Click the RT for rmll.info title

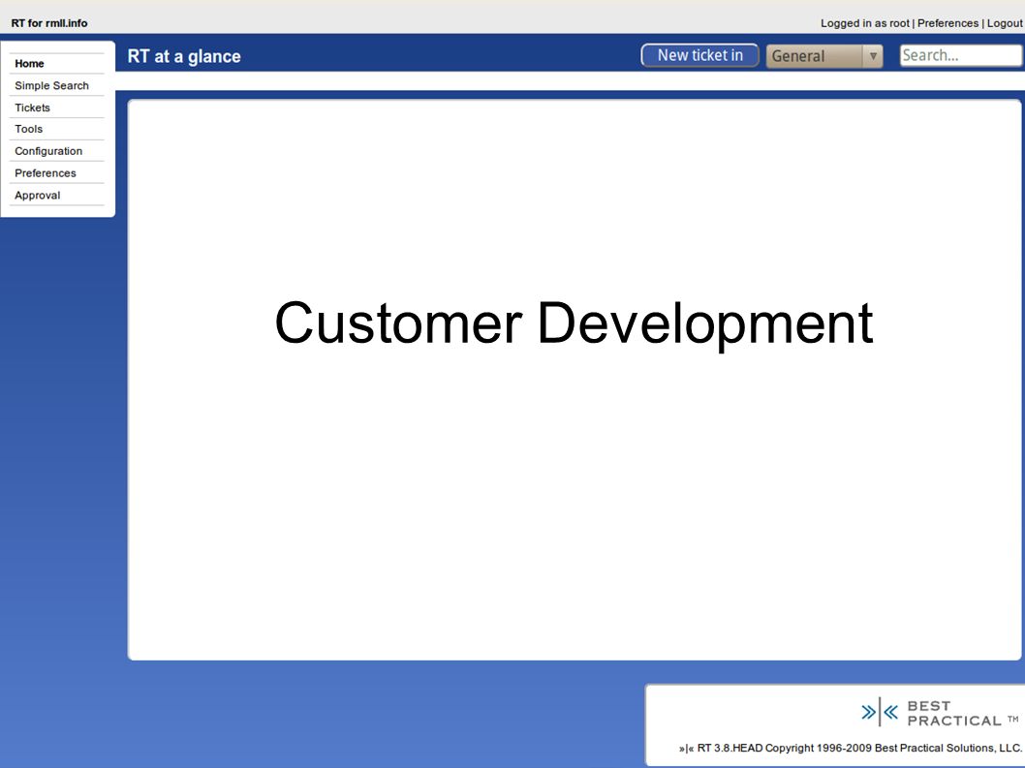(x=49, y=23)
